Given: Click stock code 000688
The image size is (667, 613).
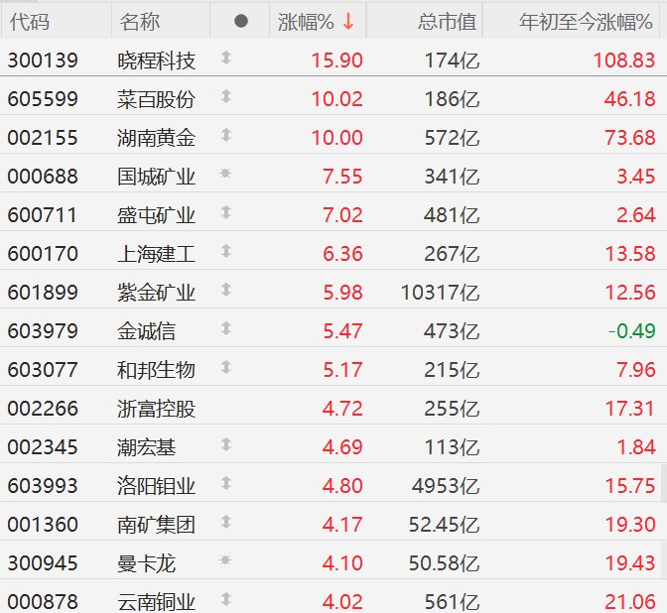Looking at the screenshot, I should (x=43, y=177).
